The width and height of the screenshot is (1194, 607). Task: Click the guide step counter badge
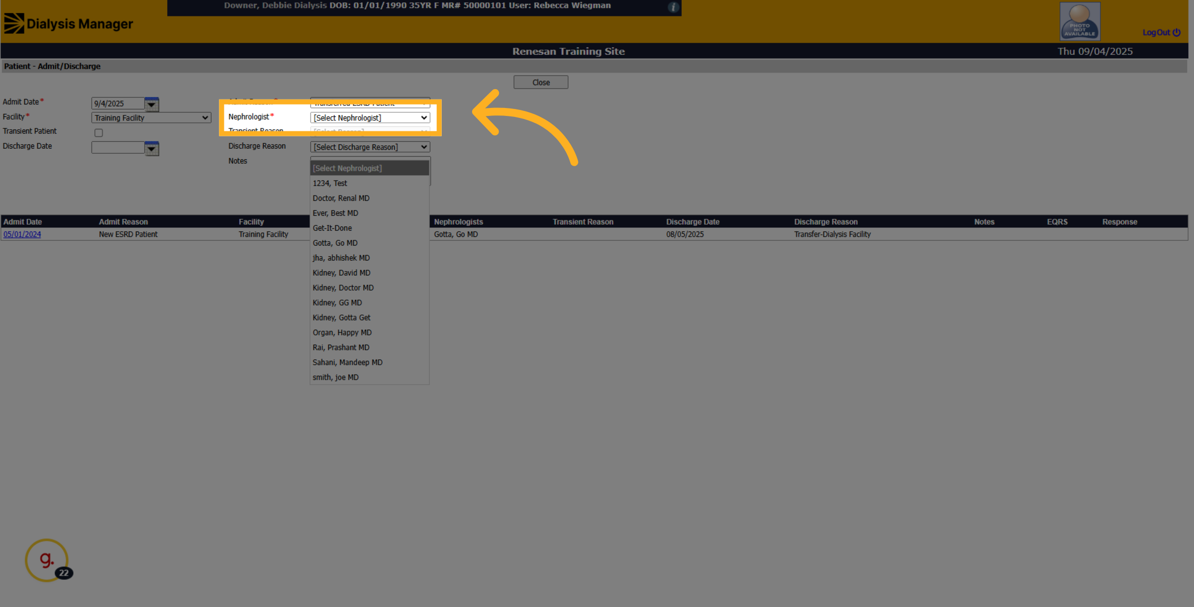(64, 573)
